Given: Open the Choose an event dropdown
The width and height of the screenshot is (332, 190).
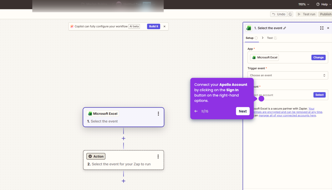Looking at the screenshot, I should tap(288, 75).
